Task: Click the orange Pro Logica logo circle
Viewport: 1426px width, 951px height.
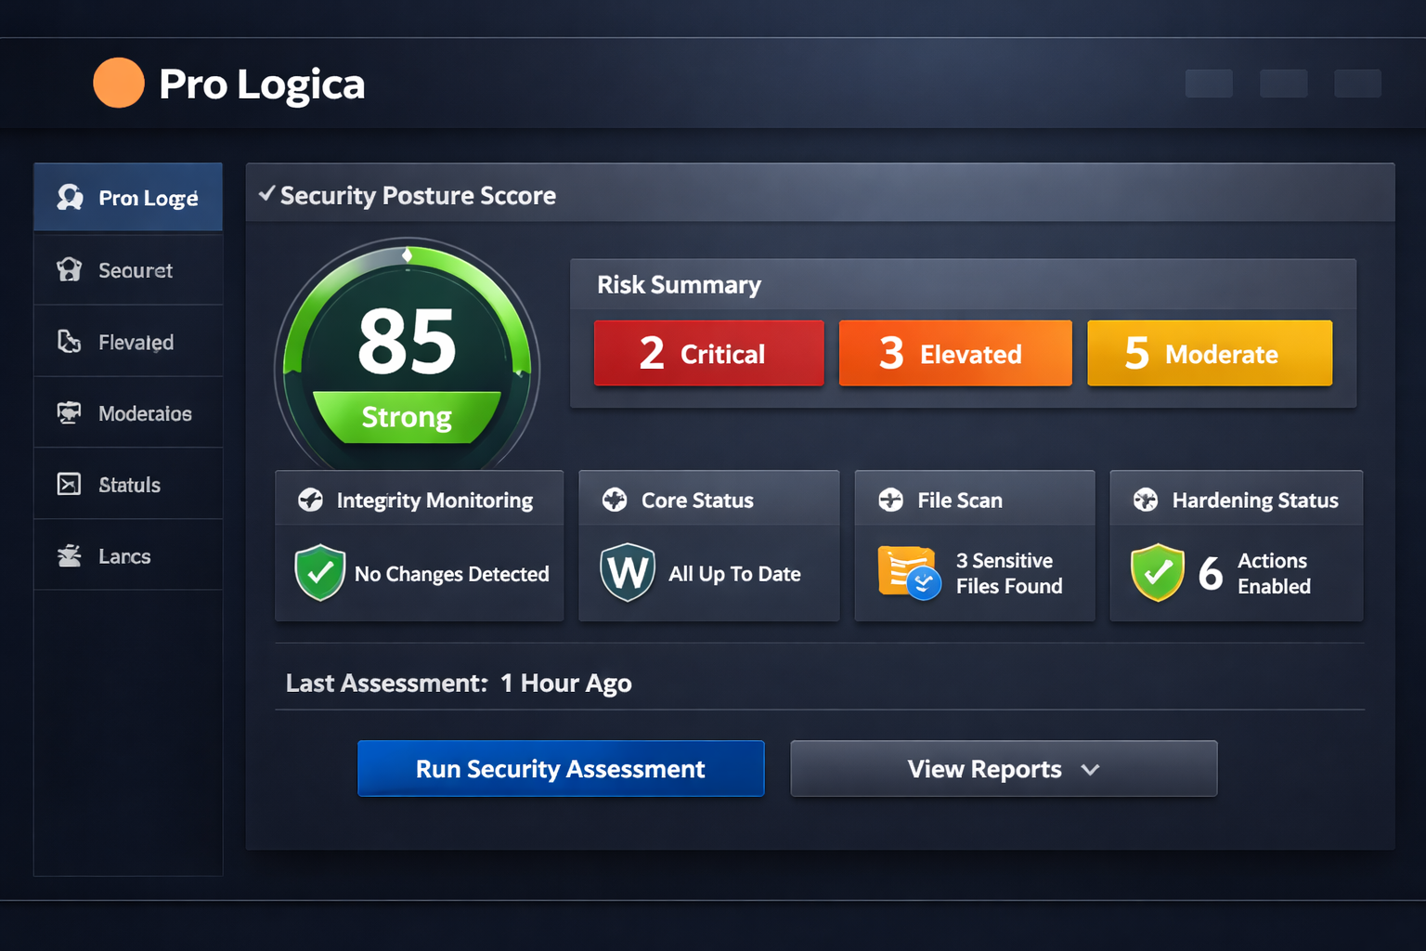Action: click(x=118, y=83)
